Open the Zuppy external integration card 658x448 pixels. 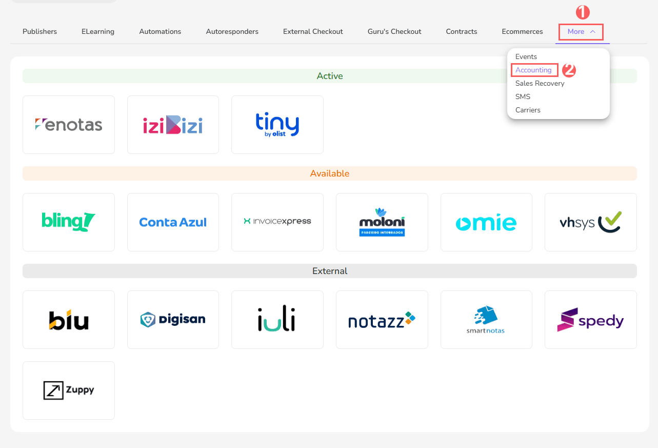click(69, 391)
